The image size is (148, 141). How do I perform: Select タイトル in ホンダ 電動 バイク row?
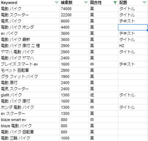click(133, 107)
